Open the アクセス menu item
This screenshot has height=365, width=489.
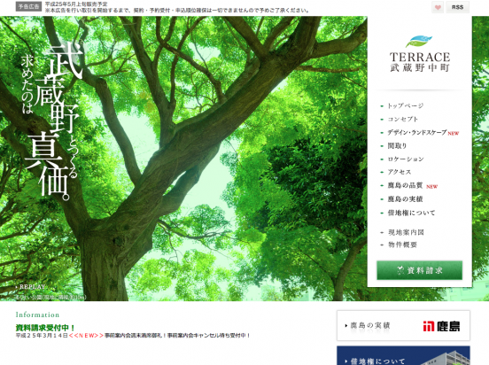pos(400,172)
